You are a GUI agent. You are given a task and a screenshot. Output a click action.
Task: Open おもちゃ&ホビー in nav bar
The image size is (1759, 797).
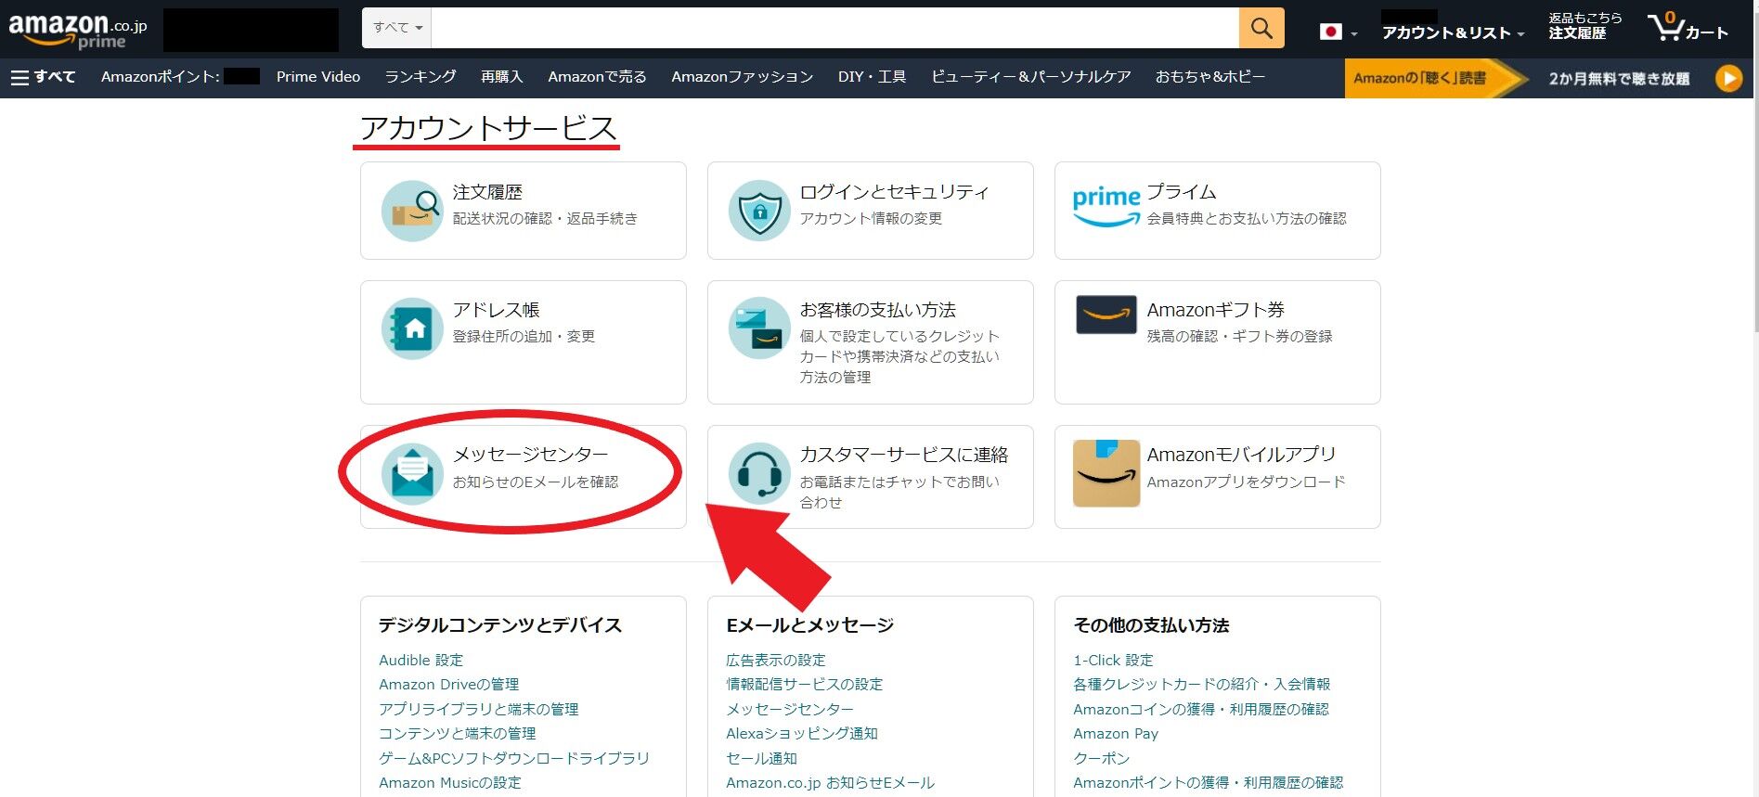1210,77
